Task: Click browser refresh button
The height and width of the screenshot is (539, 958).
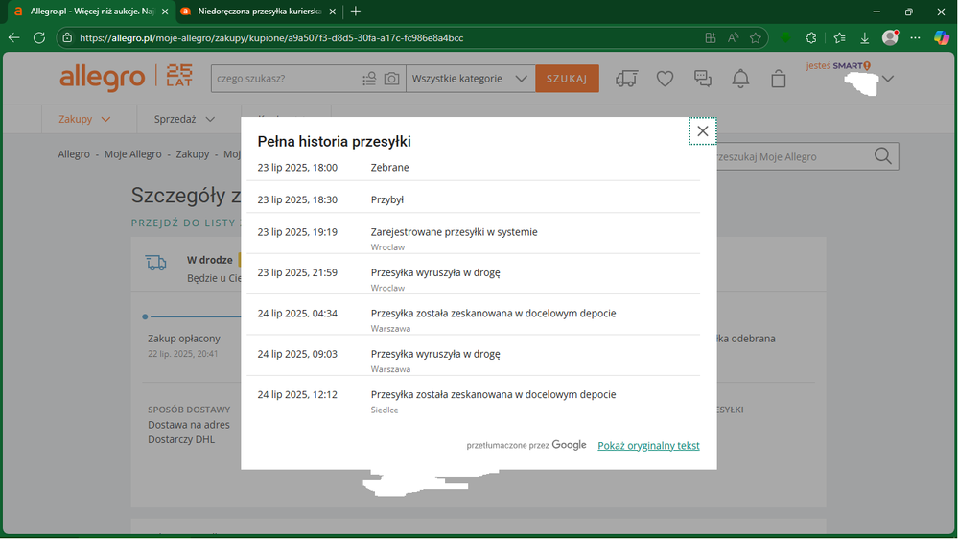Action: tap(39, 38)
